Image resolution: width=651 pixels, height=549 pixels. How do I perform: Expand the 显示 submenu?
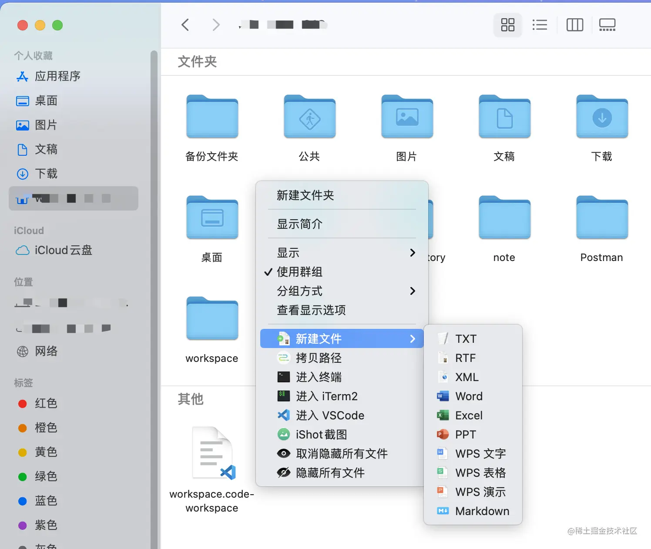pos(342,253)
